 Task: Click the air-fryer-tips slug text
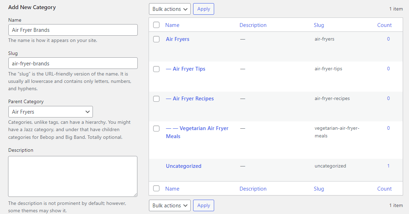point(328,69)
